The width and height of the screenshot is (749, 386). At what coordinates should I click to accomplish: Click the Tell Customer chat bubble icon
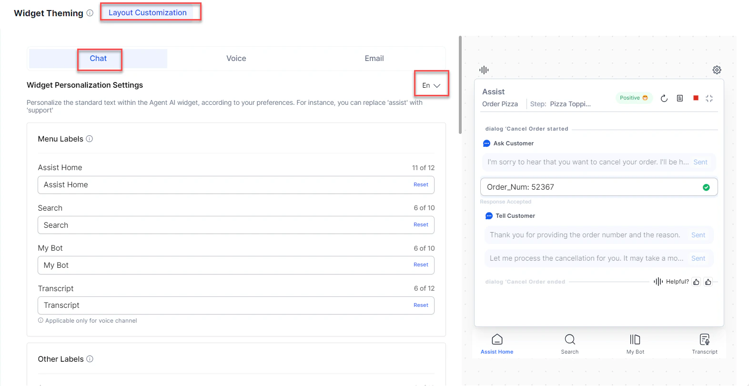point(489,216)
